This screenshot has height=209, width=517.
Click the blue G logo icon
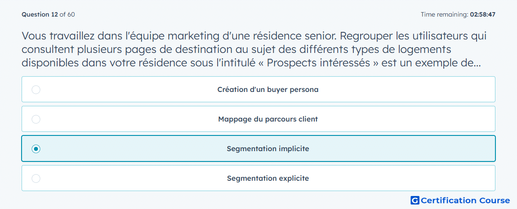click(415, 200)
